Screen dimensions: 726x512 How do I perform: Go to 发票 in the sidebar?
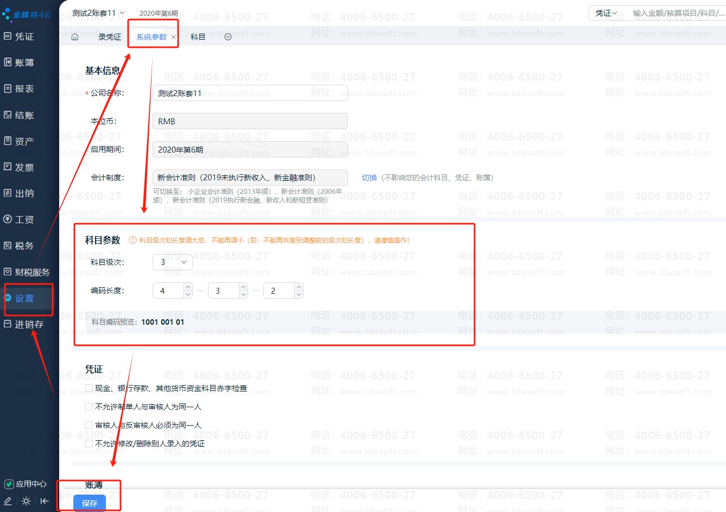[x=20, y=167]
